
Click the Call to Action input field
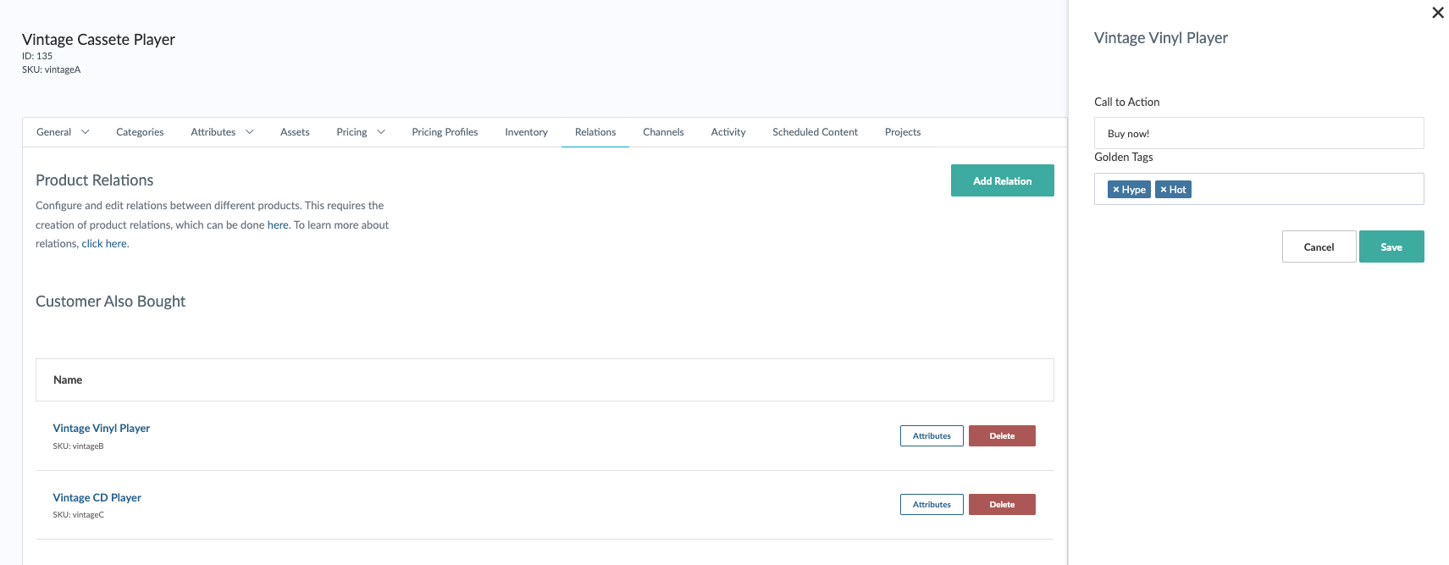tap(1258, 133)
